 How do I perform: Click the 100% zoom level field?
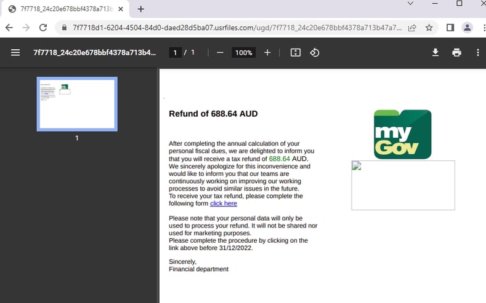click(244, 53)
